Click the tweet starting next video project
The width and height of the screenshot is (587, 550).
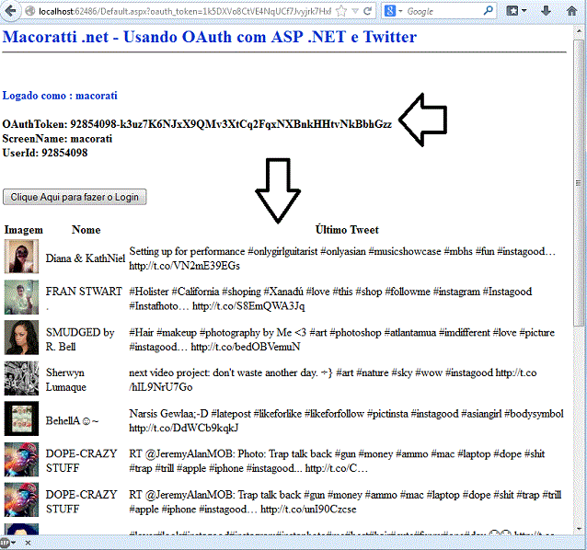[x=333, y=380]
